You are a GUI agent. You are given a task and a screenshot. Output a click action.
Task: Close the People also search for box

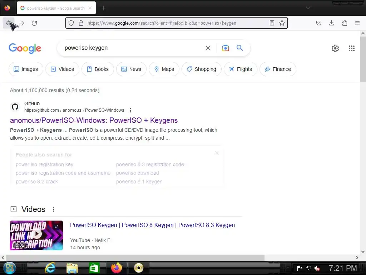coord(217,153)
